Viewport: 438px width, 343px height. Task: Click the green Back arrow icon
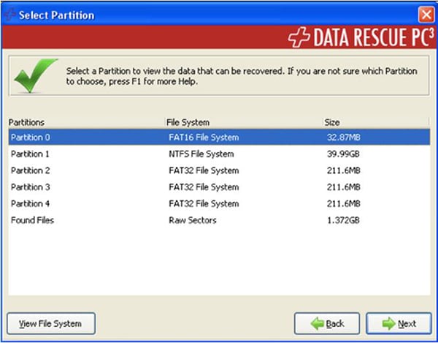pyautogui.click(x=317, y=324)
